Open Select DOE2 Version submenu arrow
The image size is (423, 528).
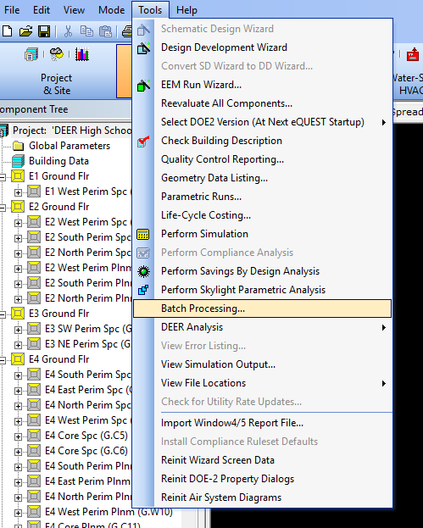click(x=384, y=123)
